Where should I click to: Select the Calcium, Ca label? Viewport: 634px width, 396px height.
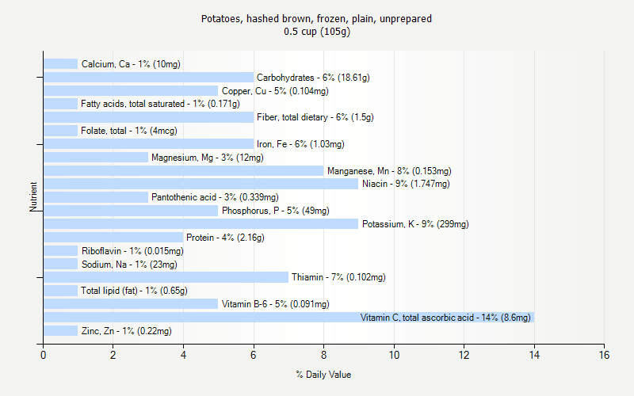tap(131, 64)
